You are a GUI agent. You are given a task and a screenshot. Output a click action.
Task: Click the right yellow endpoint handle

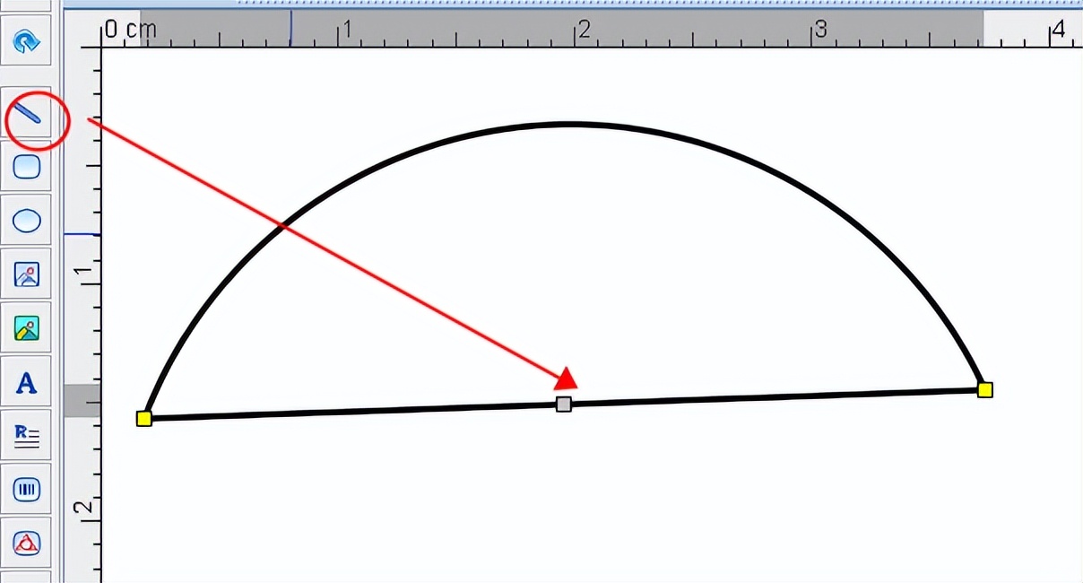(x=984, y=389)
